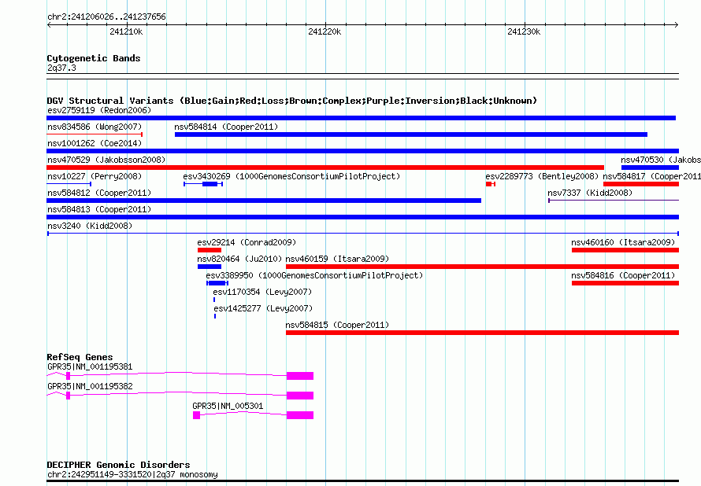The image size is (701, 486).
Task: Click the 2q37.3 cytogenetic band label
Action: tap(61, 68)
